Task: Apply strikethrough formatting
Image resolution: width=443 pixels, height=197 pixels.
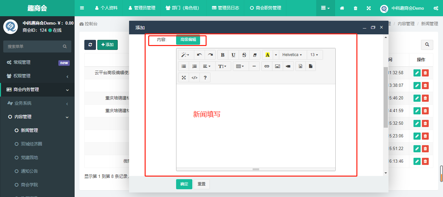Action: (x=244, y=55)
